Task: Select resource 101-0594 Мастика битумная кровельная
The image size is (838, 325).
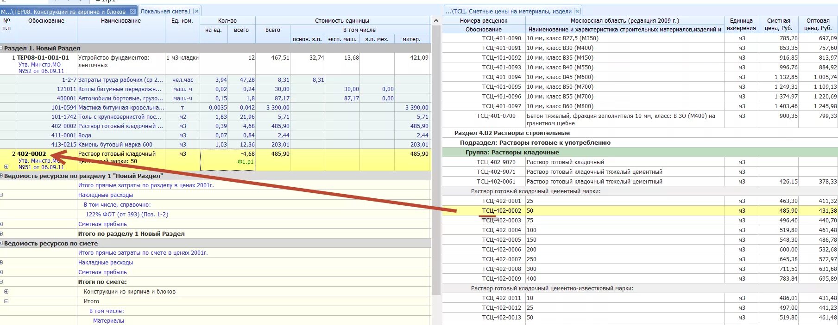Action: [215, 108]
